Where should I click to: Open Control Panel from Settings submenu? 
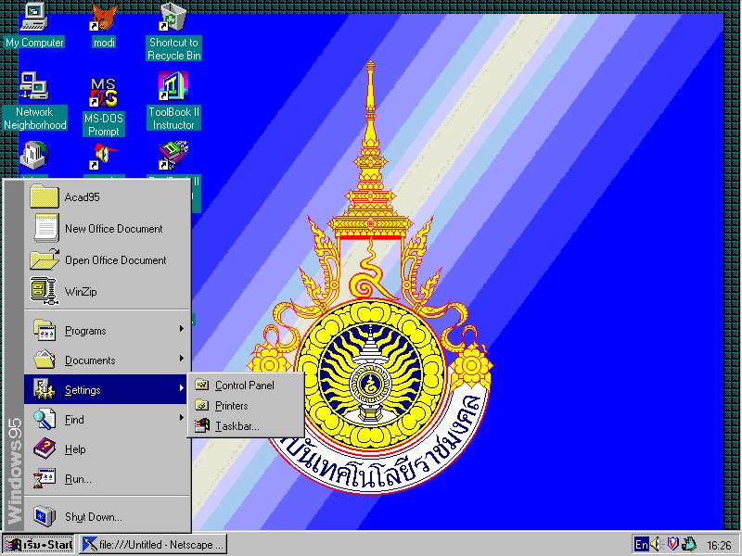point(246,385)
